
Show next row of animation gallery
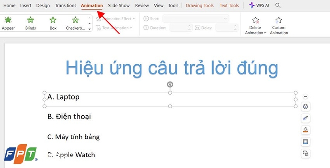(x=90, y=23)
